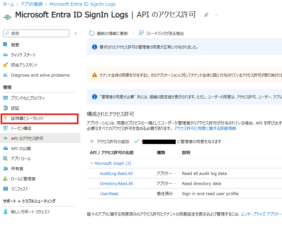
Task: Collapse the sidebar with double chevron
Action: pos(75,33)
